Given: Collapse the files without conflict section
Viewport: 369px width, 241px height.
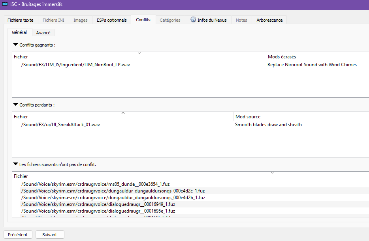Looking at the screenshot, I should coord(15,164).
